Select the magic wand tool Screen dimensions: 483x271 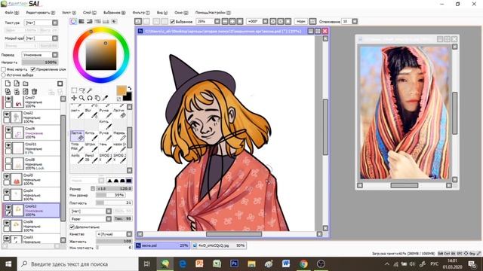90,90
